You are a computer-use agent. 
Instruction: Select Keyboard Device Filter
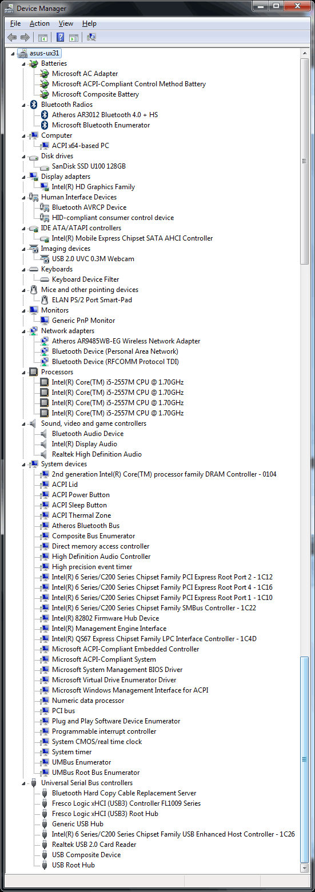(86, 279)
